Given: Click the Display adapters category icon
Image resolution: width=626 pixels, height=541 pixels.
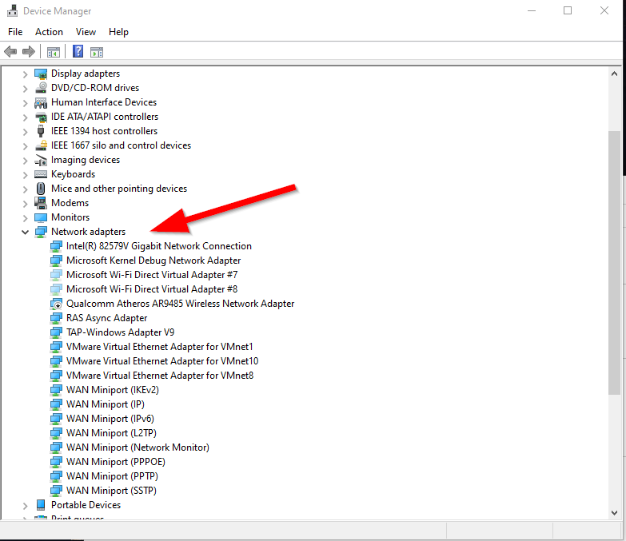Looking at the screenshot, I should (x=41, y=74).
